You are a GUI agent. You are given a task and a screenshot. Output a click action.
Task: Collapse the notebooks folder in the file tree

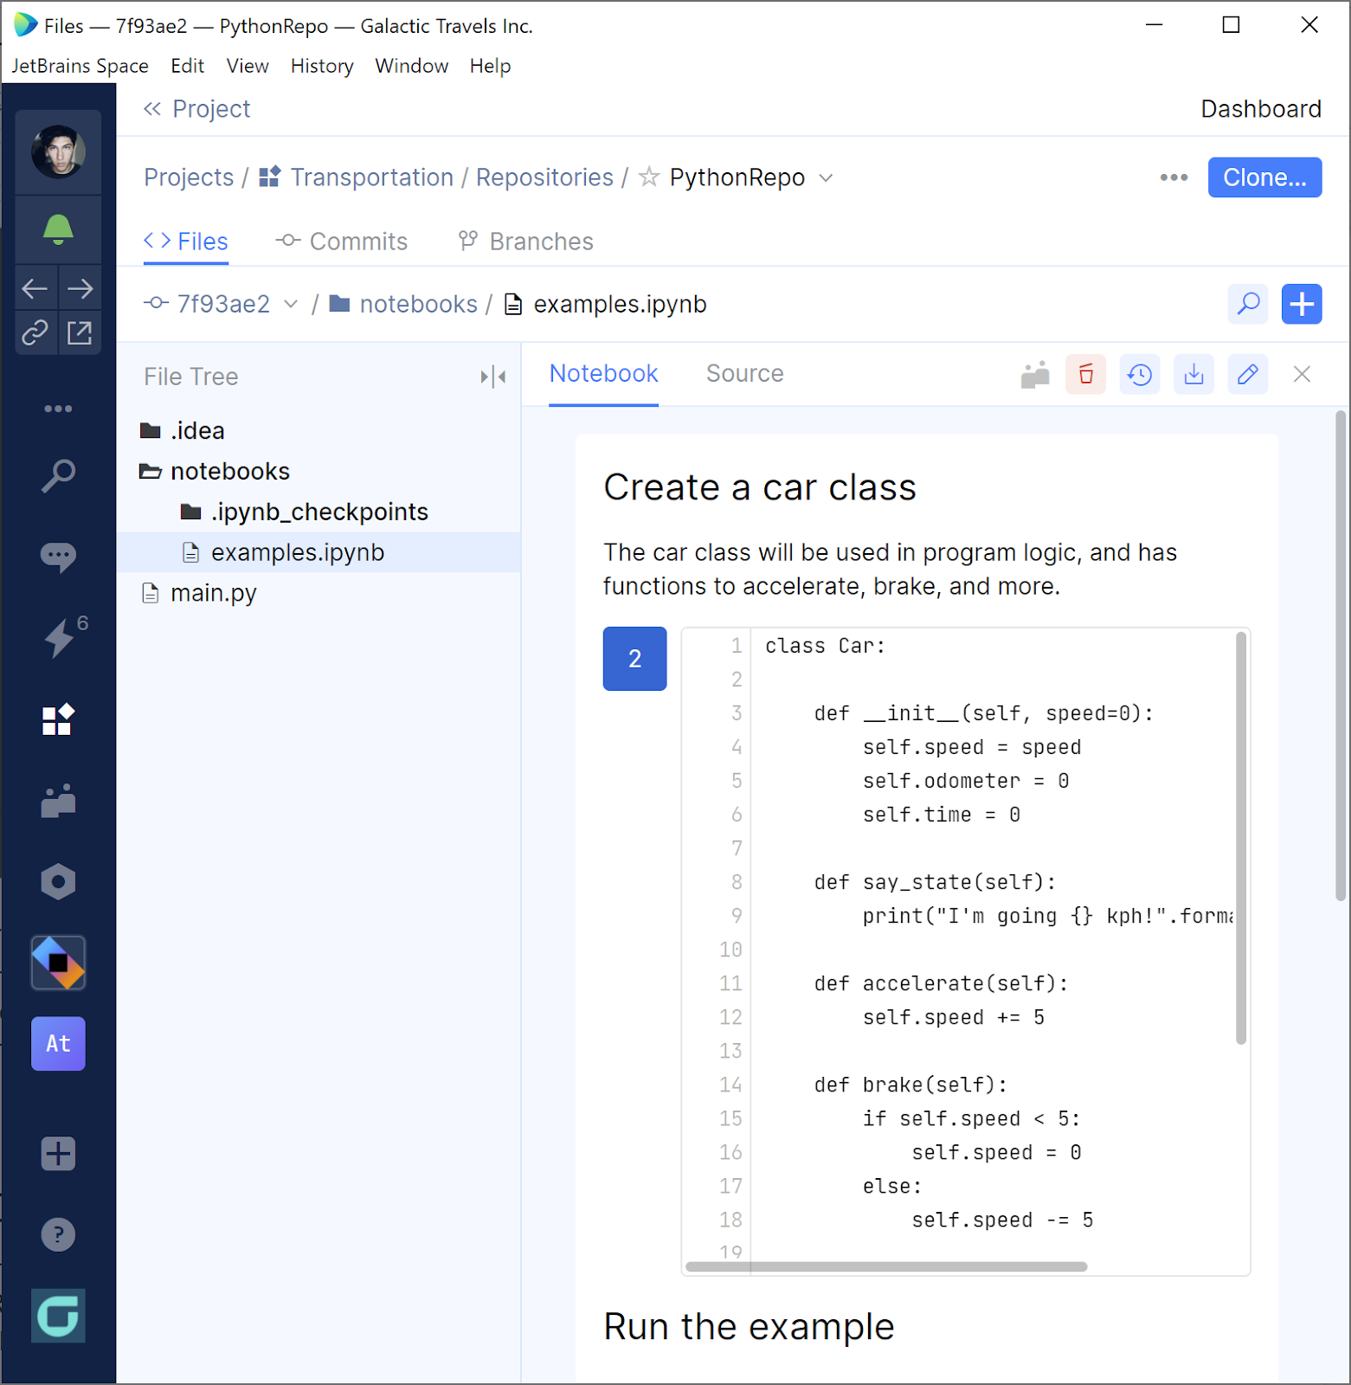pyautogui.click(x=151, y=472)
